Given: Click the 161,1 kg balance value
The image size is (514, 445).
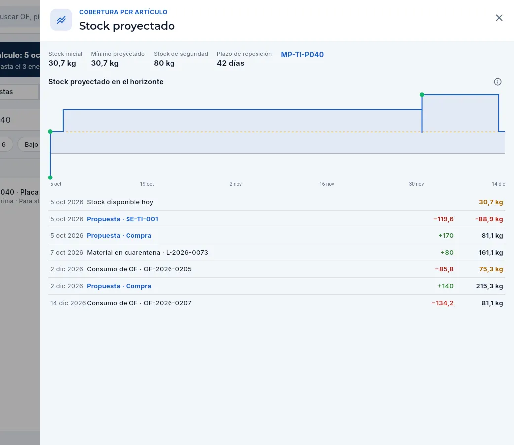Looking at the screenshot, I should 491,253.
